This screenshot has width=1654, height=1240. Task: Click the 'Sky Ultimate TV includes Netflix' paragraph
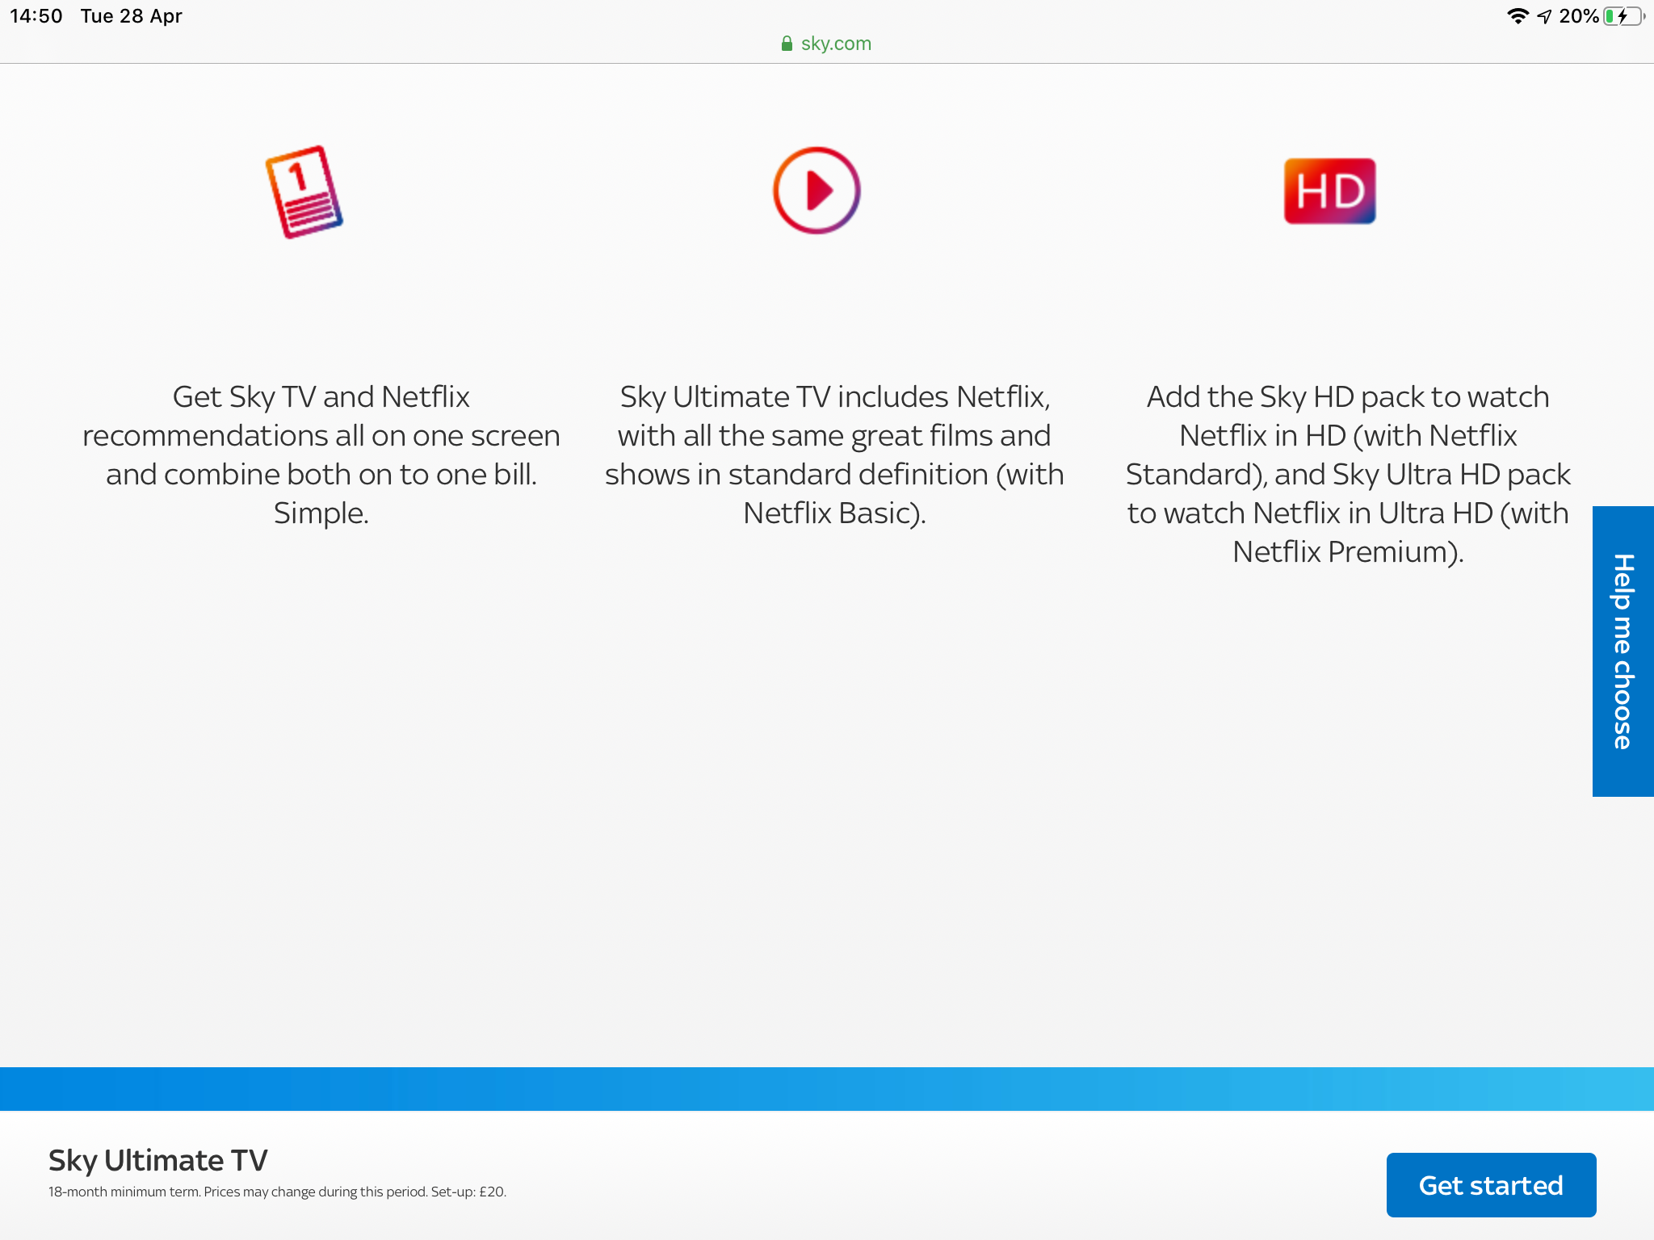click(x=834, y=455)
